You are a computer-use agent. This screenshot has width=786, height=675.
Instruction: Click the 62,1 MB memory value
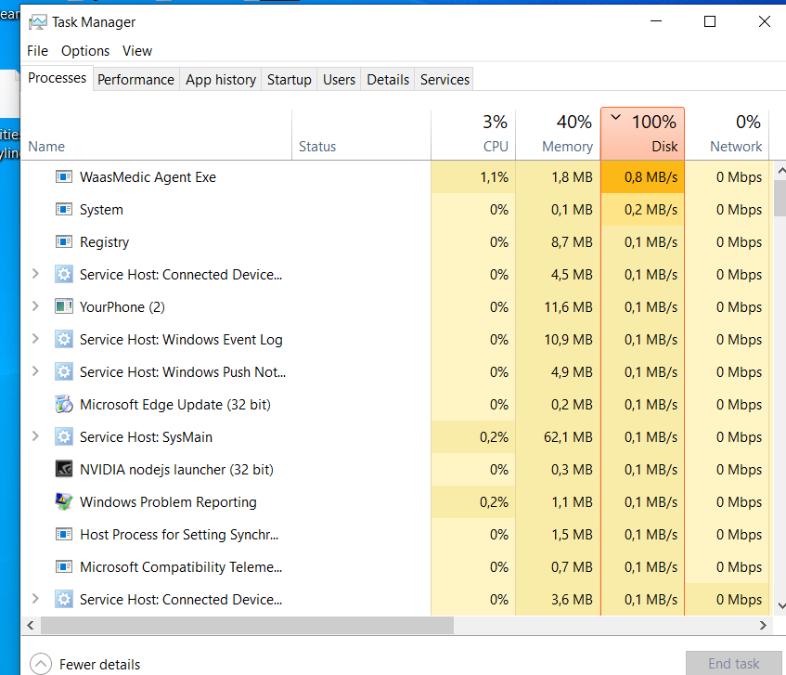(568, 436)
